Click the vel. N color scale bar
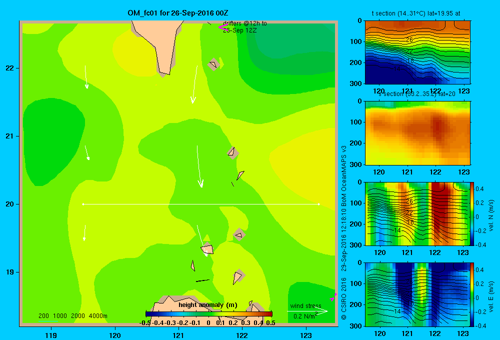Screen dimensions: 500x340 pyautogui.click(x=472, y=213)
